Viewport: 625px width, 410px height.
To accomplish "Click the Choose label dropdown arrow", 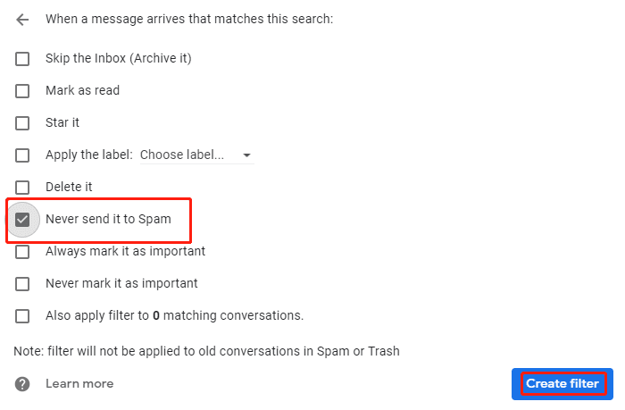I will point(246,155).
